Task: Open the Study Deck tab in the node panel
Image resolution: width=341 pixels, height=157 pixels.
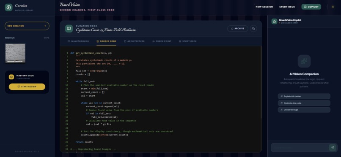Action: (188, 41)
